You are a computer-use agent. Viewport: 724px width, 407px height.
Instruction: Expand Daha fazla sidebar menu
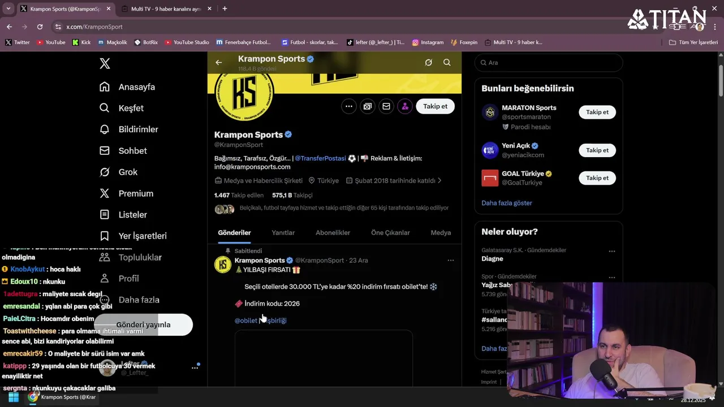[130, 300]
